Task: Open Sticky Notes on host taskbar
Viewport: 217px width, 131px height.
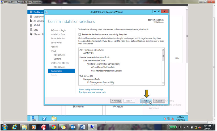Action: (63, 127)
